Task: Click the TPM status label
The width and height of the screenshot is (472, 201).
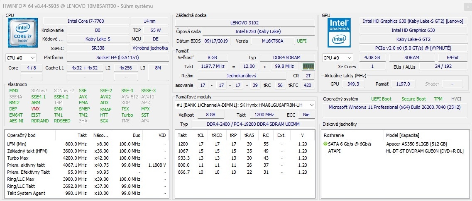Action: pyautogui.click(x=438, y=99)
